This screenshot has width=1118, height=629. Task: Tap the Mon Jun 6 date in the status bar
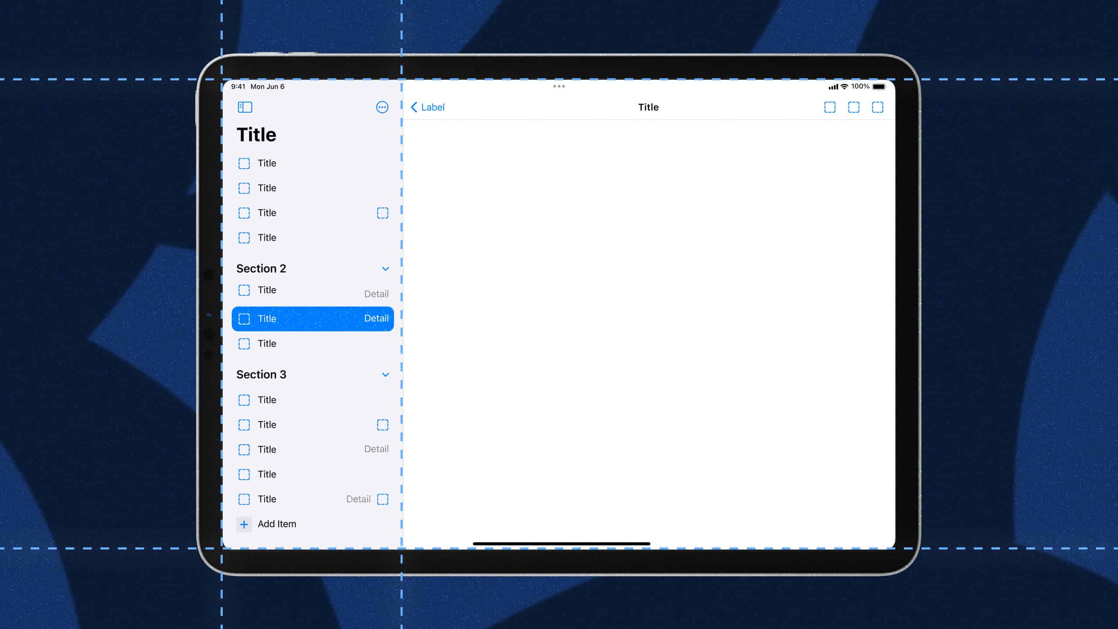point(267,86)
